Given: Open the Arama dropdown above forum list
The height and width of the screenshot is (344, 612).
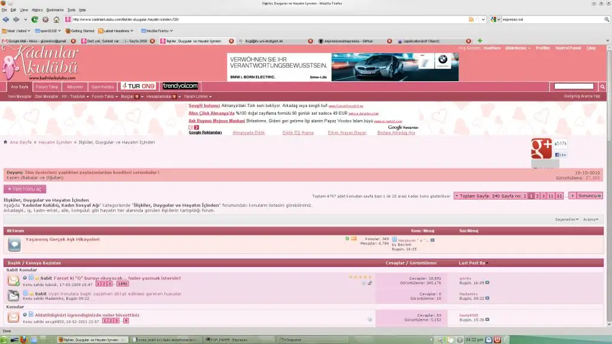Looking at the screenshot, I should pyautogui.click(x=590, y=220).
